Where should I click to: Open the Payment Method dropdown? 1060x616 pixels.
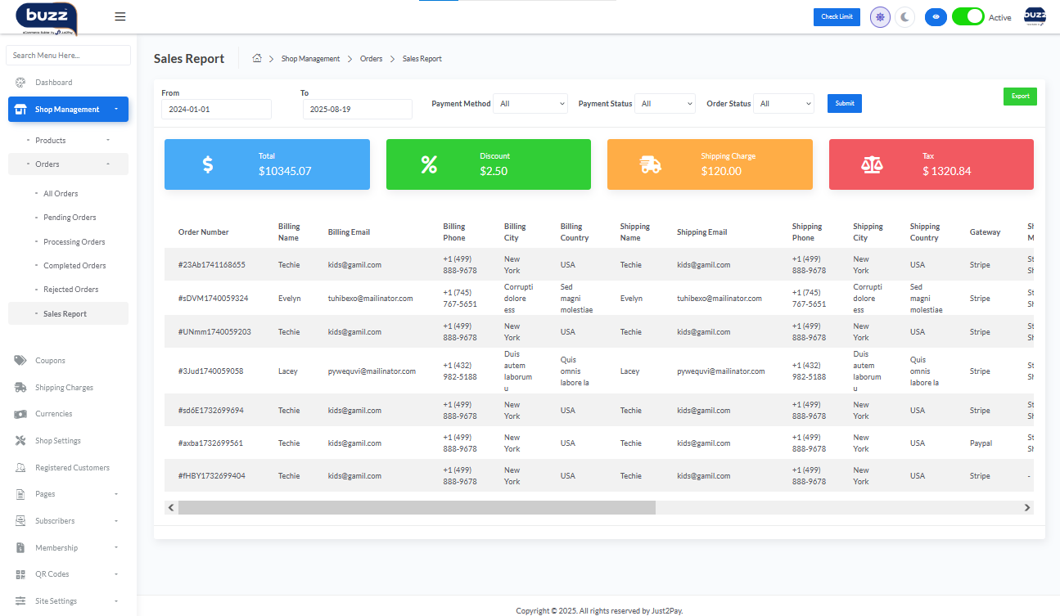tap(531, 104)
